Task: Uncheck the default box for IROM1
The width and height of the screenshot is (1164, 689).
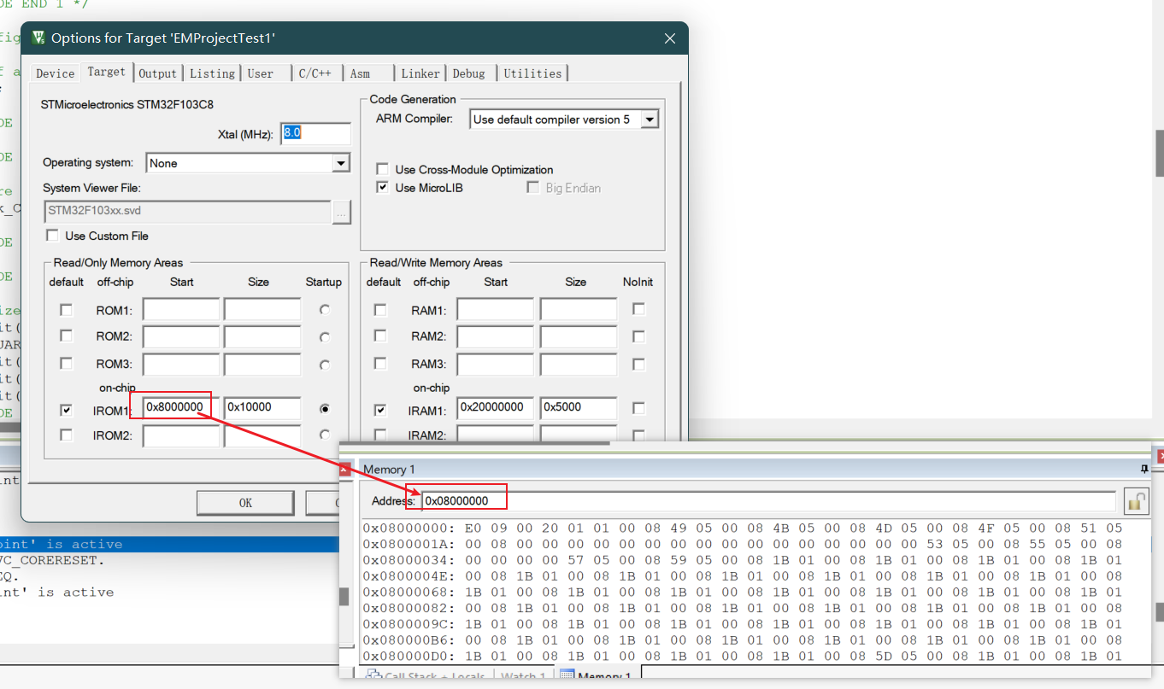Action: [x=66, y=411]
